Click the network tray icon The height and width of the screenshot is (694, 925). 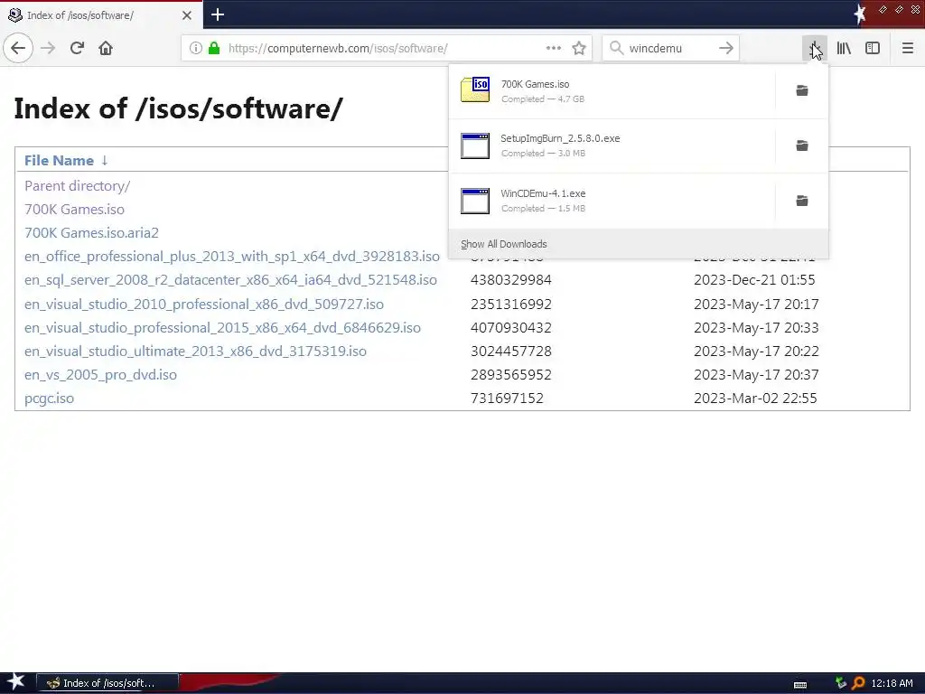[841, 683]
